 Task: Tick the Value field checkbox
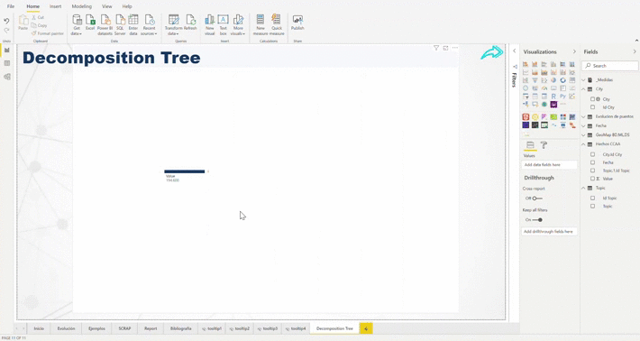tap(592, 179)
